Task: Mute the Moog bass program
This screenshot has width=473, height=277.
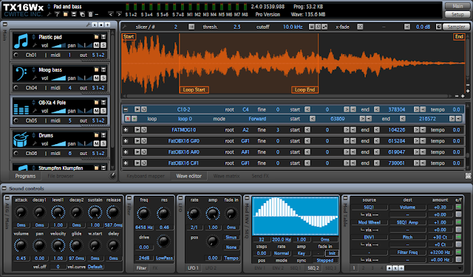Action: tap(96, 78)
